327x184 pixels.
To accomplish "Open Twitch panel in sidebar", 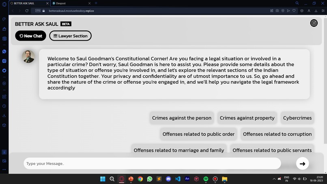I will point(4,39).
